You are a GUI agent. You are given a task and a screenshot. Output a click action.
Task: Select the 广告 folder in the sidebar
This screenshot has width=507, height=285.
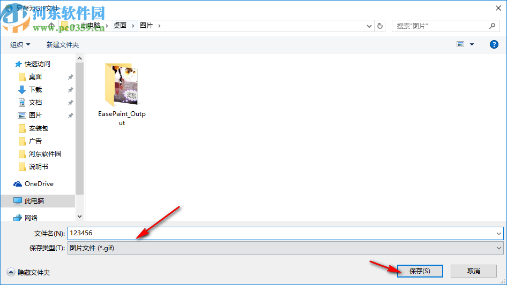click(35, 141)
